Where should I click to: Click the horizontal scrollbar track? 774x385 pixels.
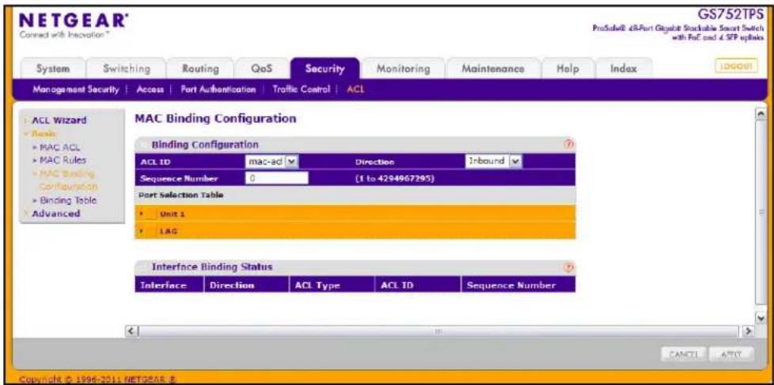click(x=439, y=330)
